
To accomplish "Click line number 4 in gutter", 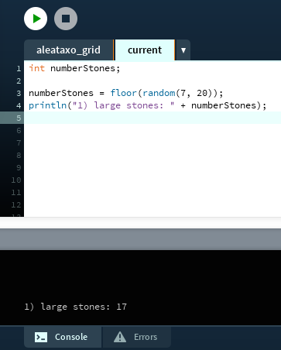I will click(x=19, y=105).
